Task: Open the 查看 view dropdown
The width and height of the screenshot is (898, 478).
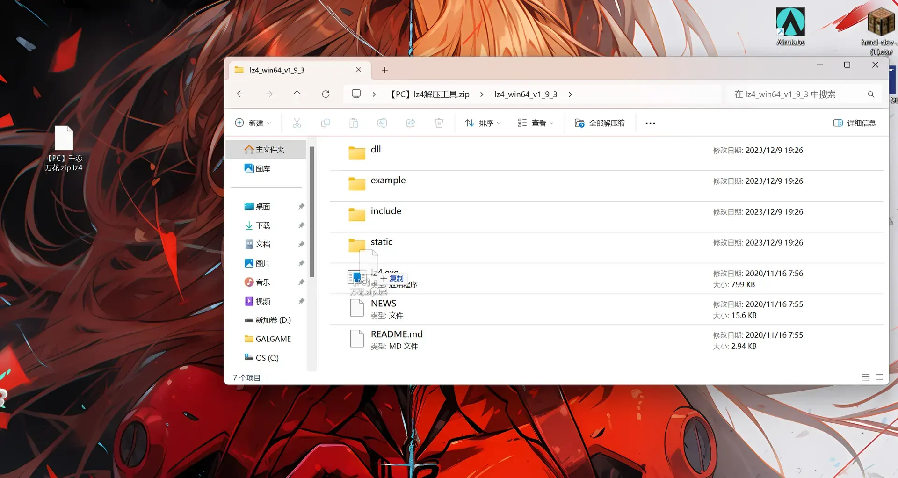Action: (x=536, y=123)
